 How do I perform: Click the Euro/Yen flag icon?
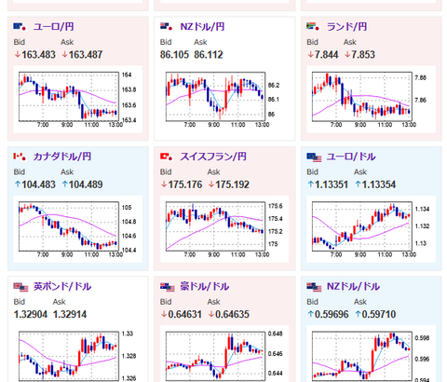(20, 27)
